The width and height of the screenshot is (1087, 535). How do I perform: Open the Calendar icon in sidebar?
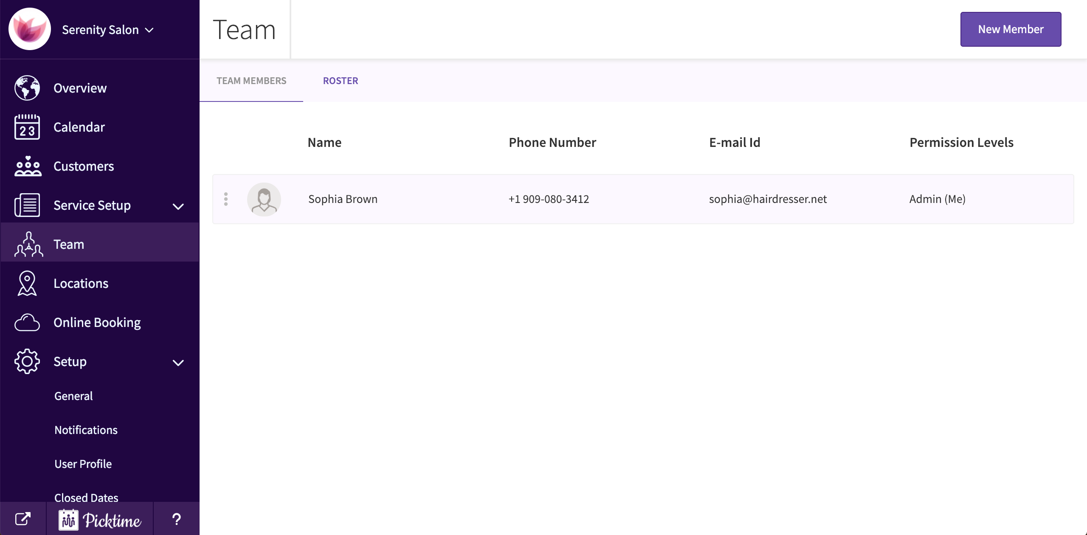pyautogui.click(x=27, y=127)
